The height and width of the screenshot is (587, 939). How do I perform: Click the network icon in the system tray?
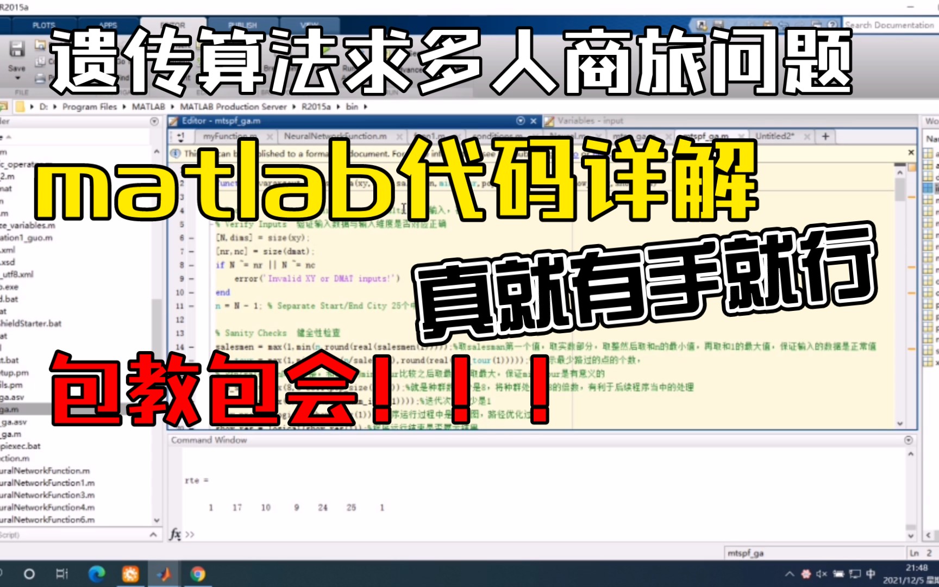coord(855,574)
